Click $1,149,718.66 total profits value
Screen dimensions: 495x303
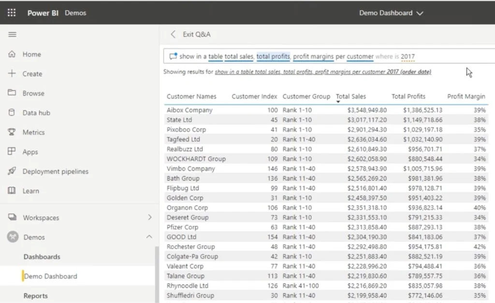coord(422,120)
